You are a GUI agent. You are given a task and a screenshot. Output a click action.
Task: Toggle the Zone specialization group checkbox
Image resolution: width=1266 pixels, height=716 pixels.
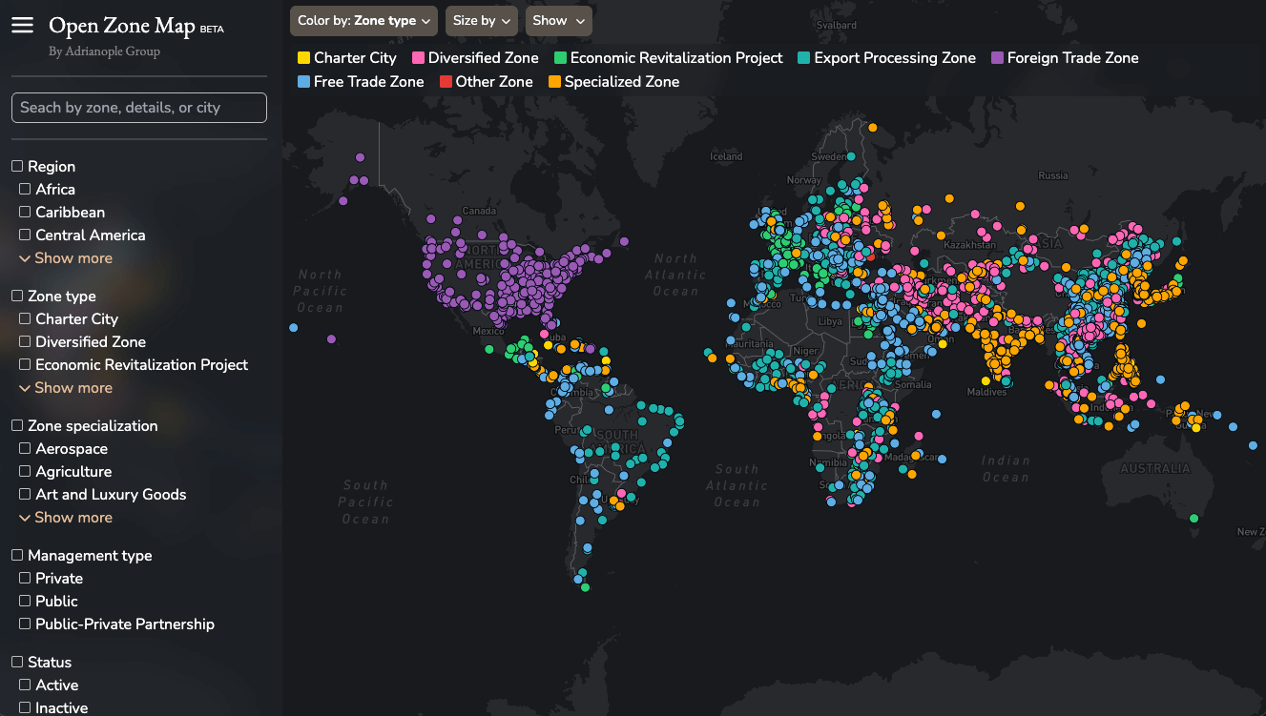(17, 426)
